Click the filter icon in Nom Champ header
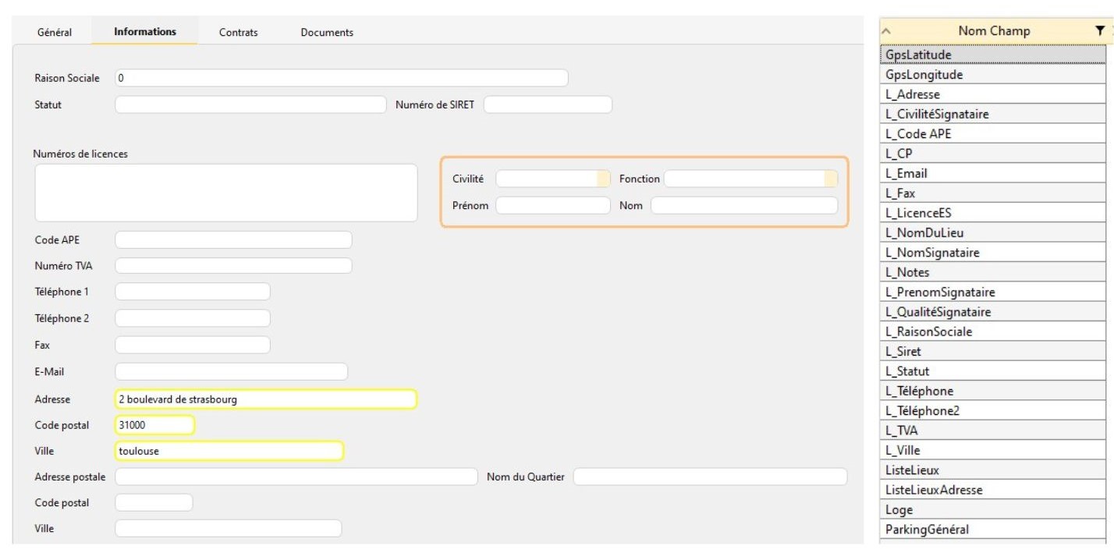1114x553 pixels. click(x=1099, y=31)
